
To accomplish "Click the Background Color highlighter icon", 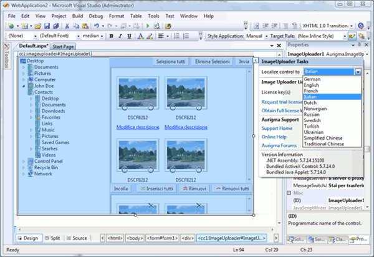I will (150, 36).
